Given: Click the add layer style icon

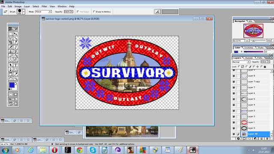Looking at the screenshot, I should point(238,139).
